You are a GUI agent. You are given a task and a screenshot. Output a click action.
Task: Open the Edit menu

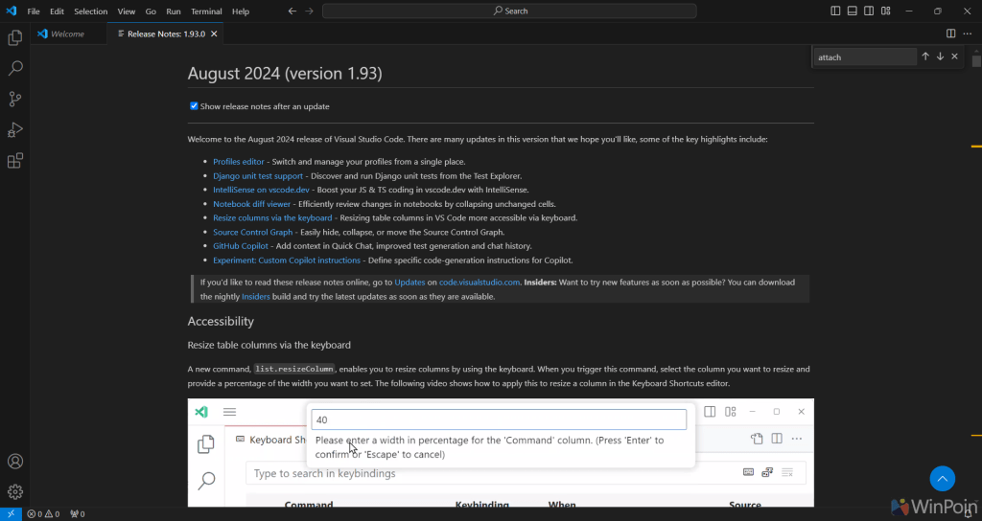[x=57, y=11]
